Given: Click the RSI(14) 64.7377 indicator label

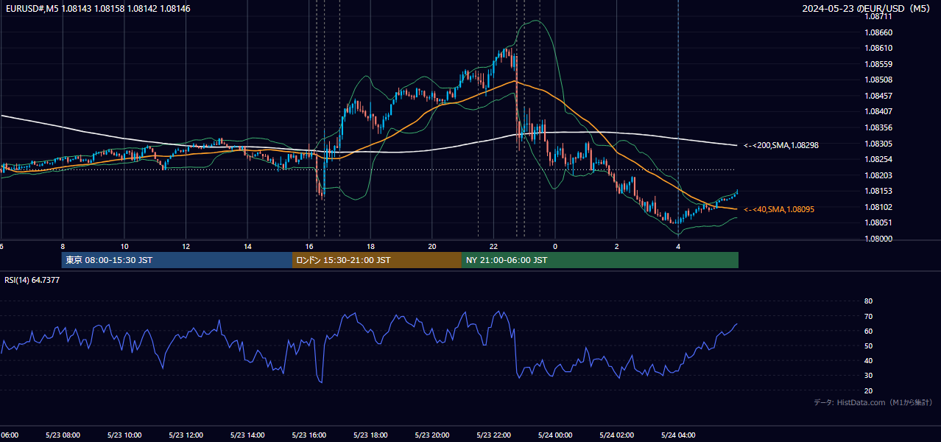Looking at the screenshot, I should [32, 280].
